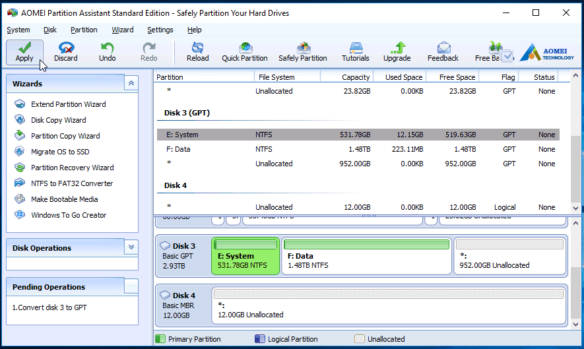Select F: Data block in disk map
The height and width of the screenshot is (349, 584).
click(366, 256)
